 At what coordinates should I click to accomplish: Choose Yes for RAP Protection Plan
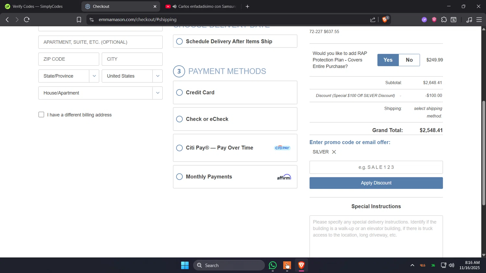click(x=388, y=60)
